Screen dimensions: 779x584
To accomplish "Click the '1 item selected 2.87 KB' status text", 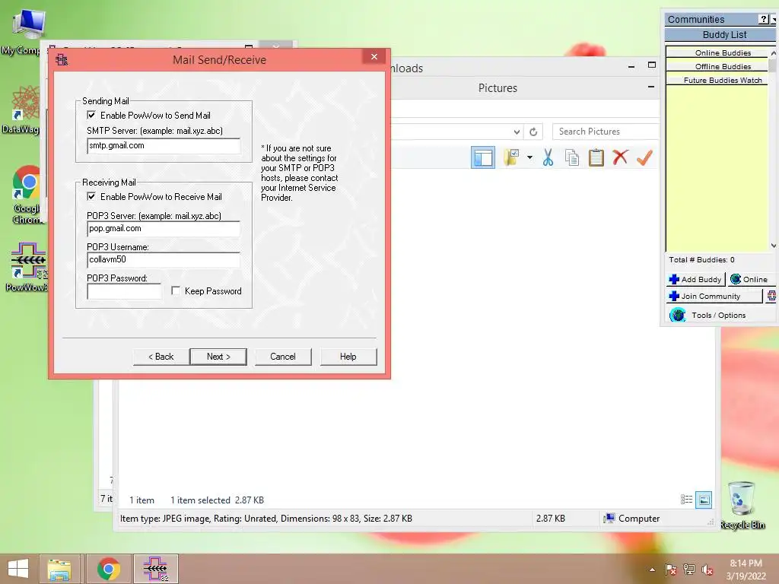I will click(217, 500).
